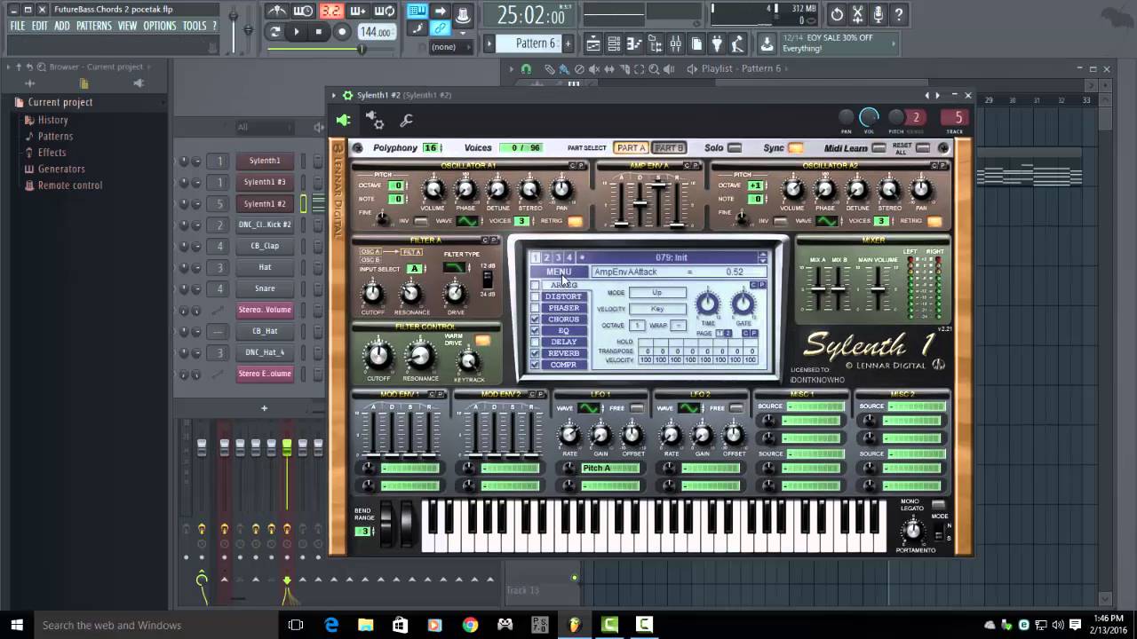
Task: Open Task View on the taskbar
Action: click(296, 625)
